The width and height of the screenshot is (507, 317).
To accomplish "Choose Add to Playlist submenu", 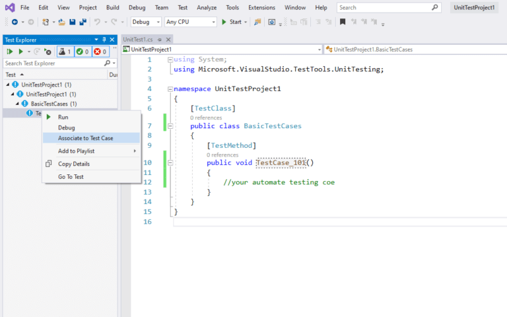I will (x=91, y=151).
